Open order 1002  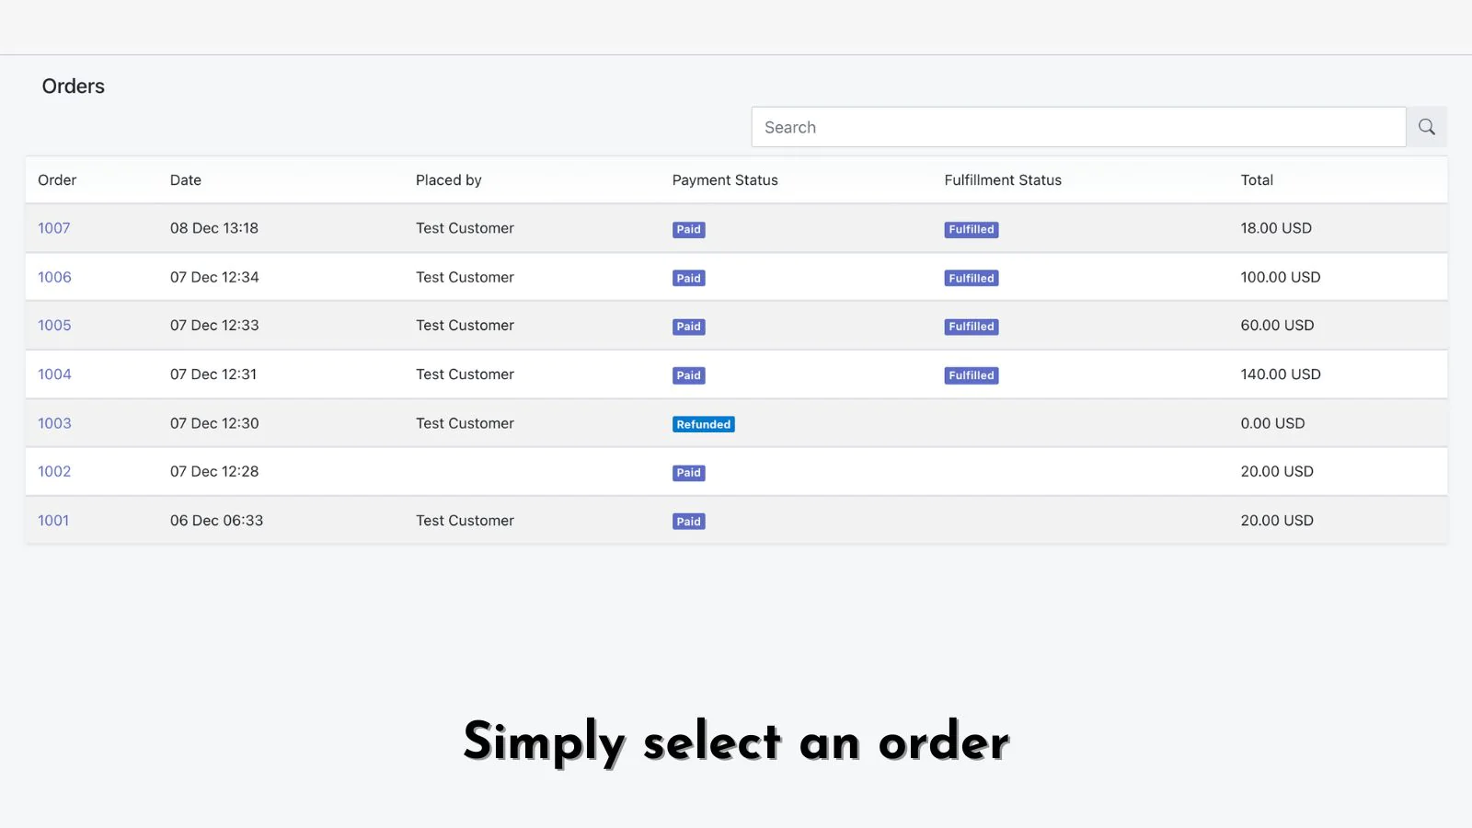(54, 471)
